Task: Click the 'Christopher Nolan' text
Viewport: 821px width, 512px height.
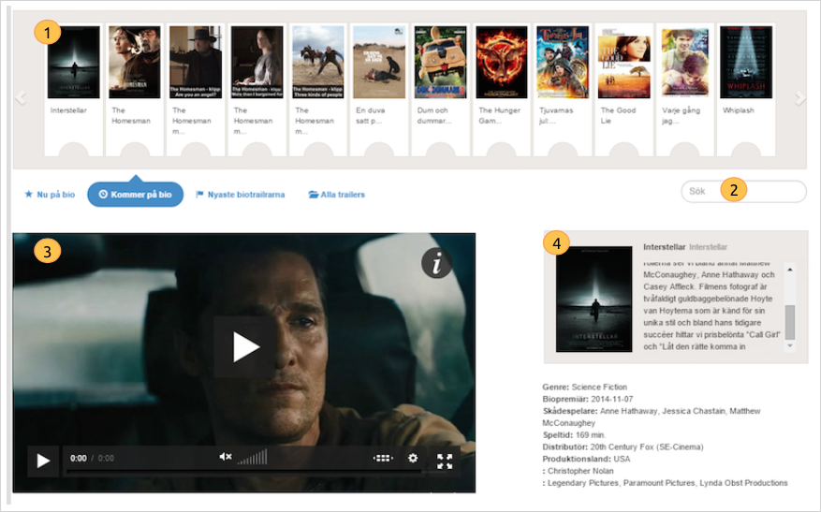Action: coord(580,471)
